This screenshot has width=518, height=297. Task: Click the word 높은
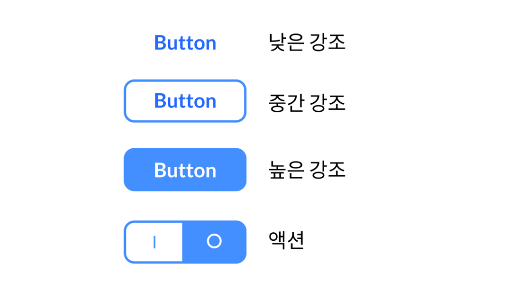(286, 169)
